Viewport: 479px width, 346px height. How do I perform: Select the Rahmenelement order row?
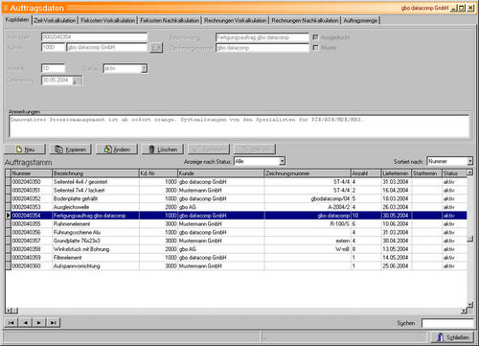pos(237,224)
